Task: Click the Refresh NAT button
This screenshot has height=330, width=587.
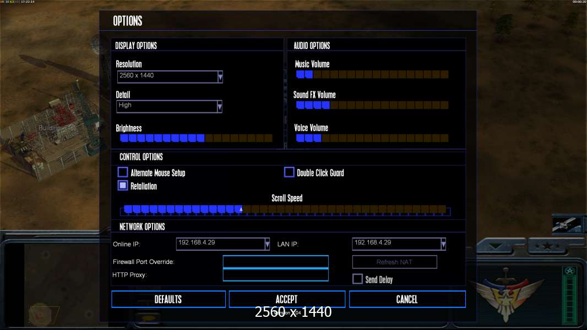Action: point(395,262)
